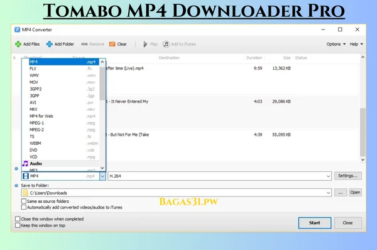This screenshot has height=250, width=377.
Task: Select MP4 format in the list
Action: [63, 62]
